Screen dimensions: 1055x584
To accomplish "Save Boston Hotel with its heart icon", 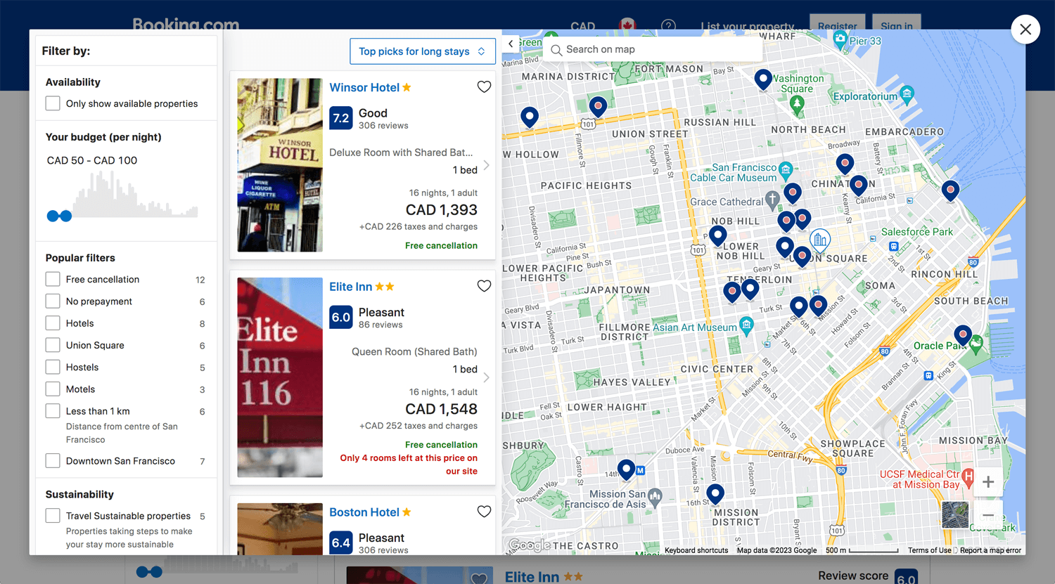I will coord(484,512).
